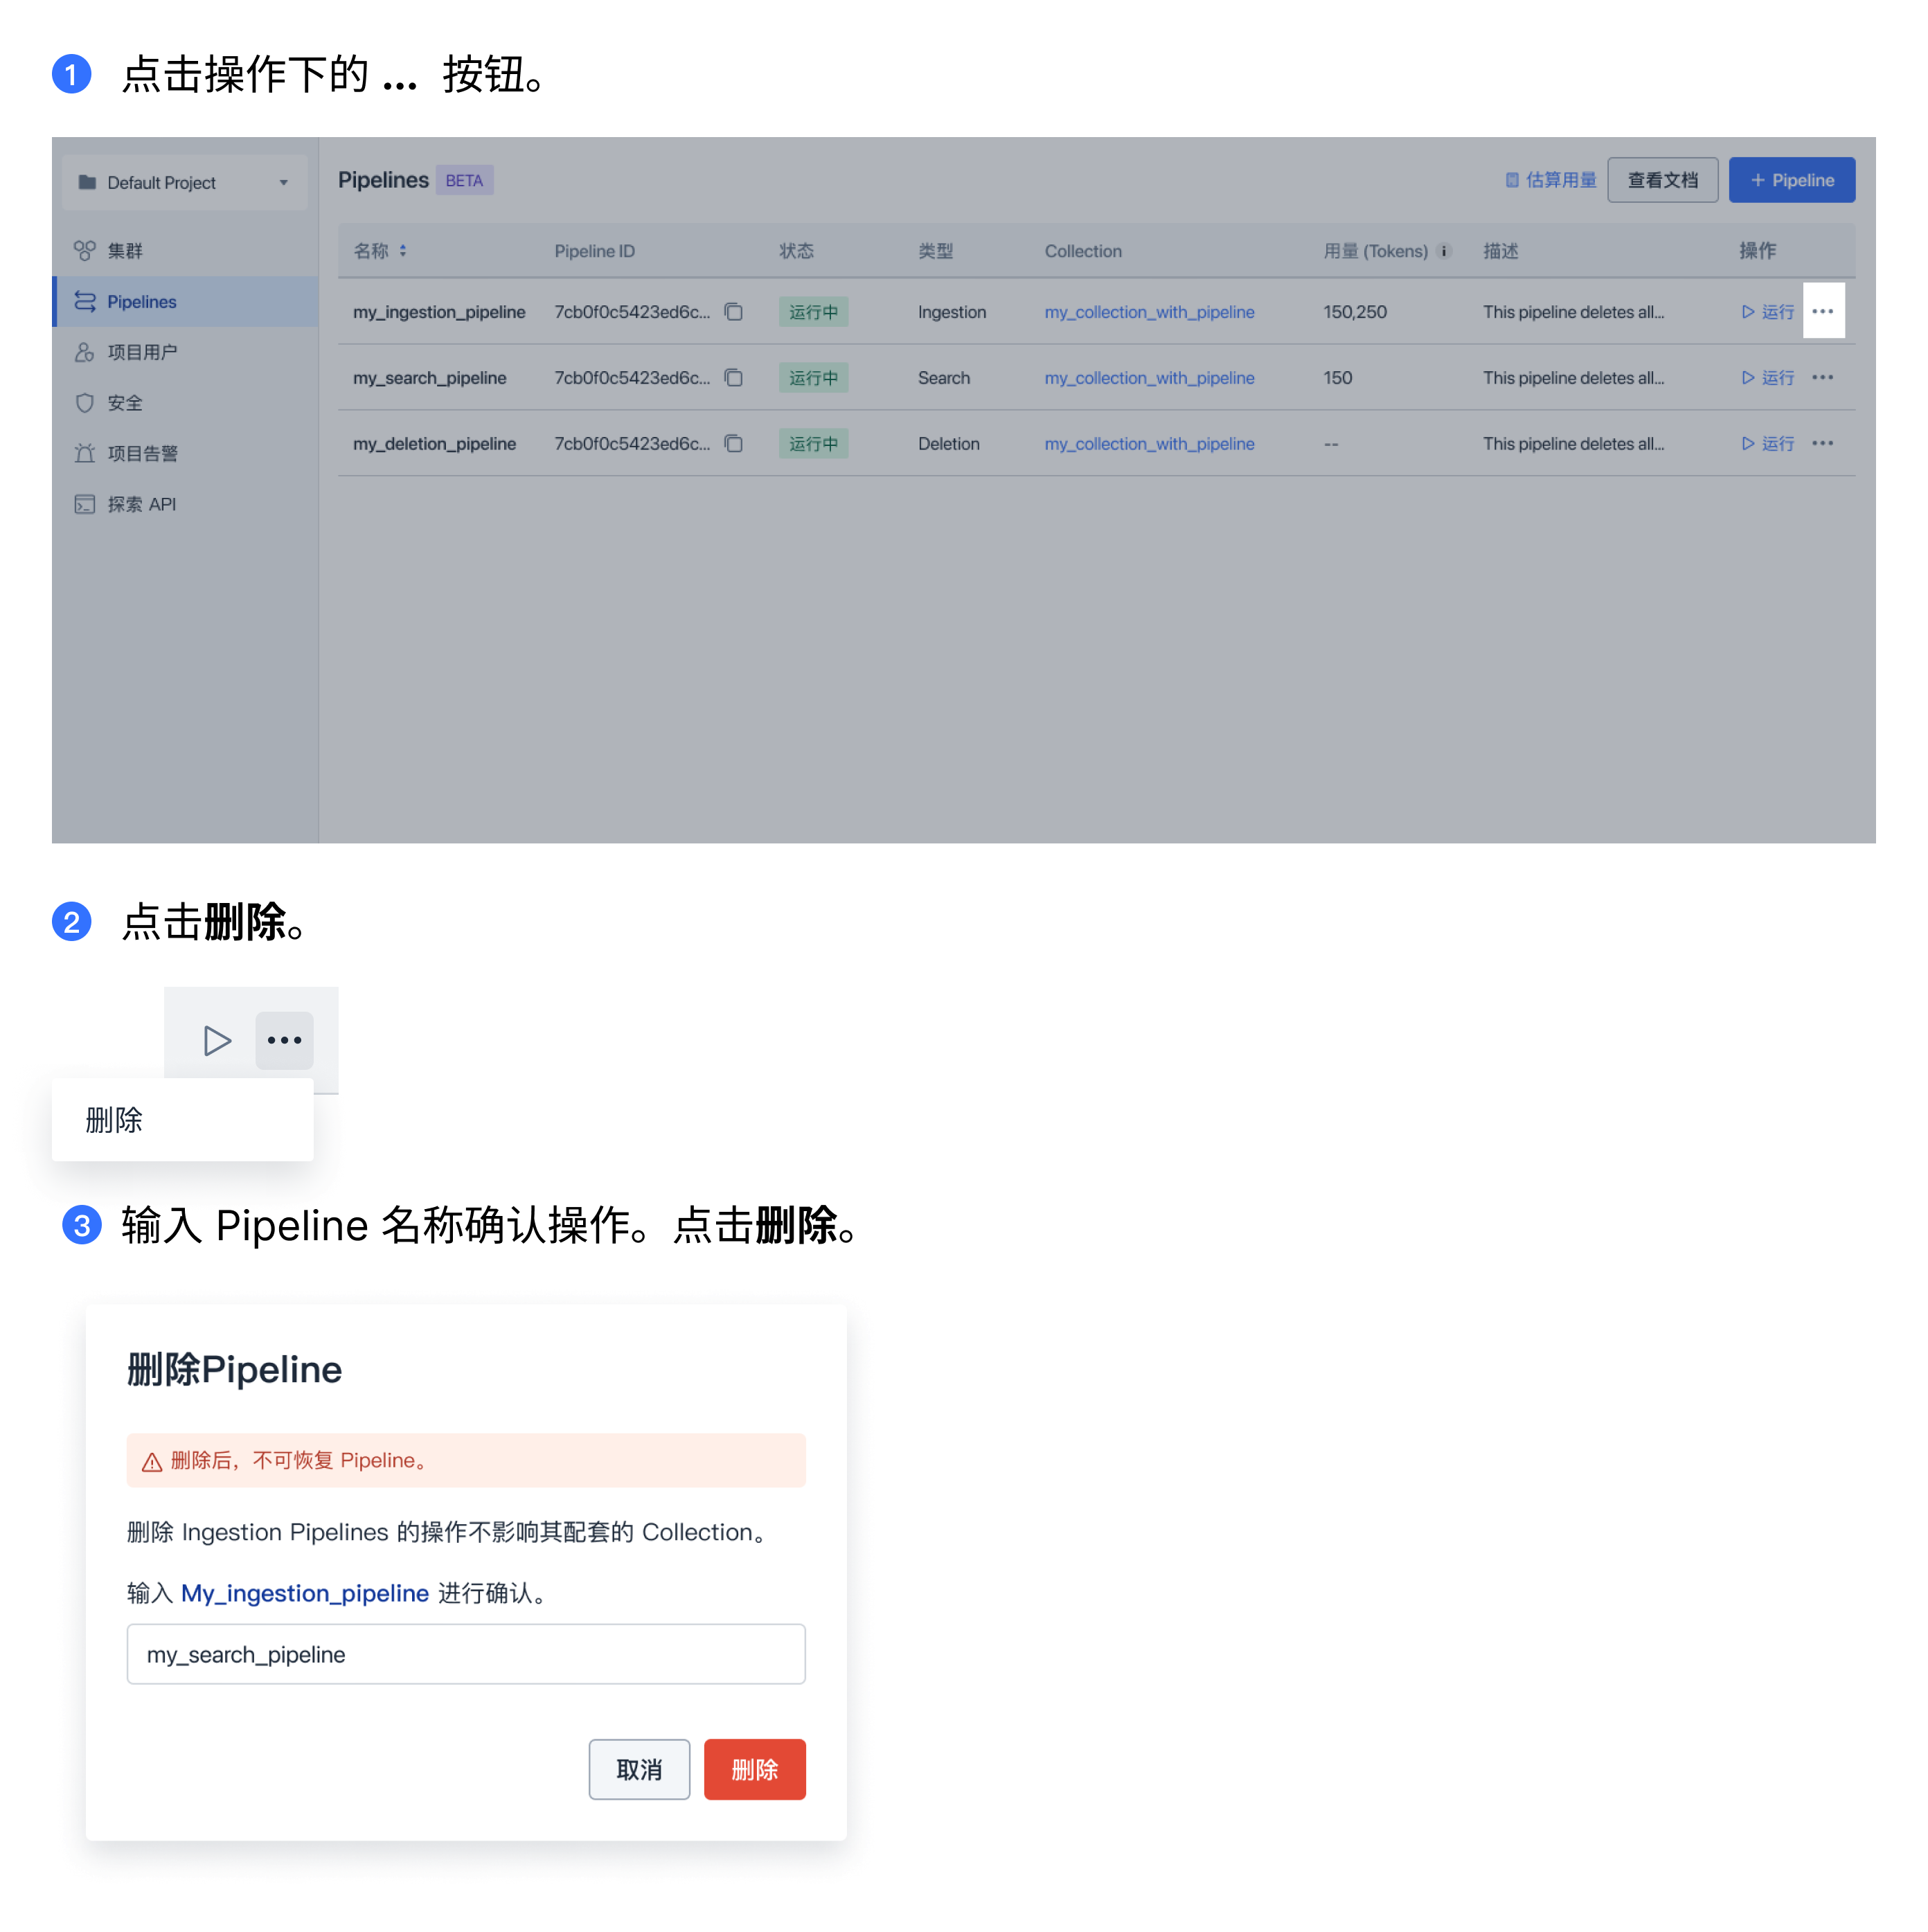
Task: Select Pipelines in the sidebar
Action: [186, 301]
